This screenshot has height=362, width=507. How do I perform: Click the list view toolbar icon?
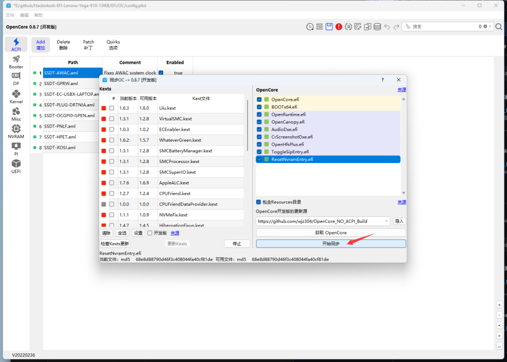click(x=319, y=27)
